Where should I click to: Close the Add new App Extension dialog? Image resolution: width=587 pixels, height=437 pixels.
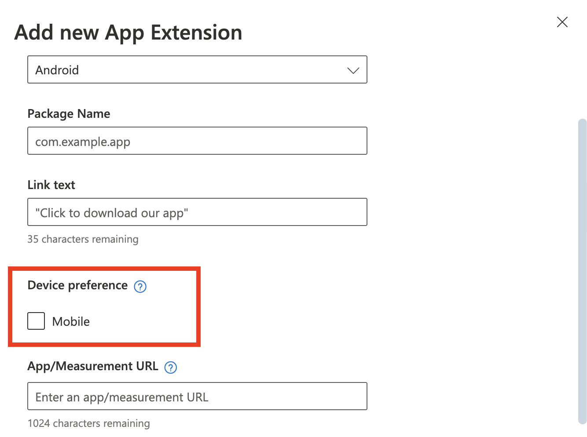coord(562,22)
